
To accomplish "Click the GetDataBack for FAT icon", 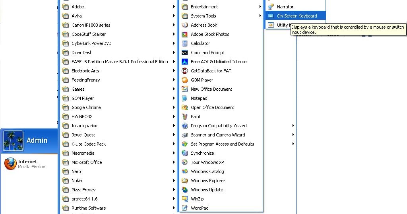I will coord(184,71).
